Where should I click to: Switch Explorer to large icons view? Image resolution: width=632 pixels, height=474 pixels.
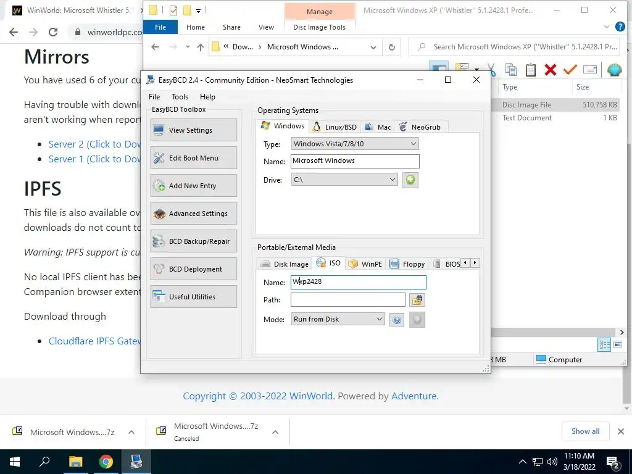tap(617, 344)
